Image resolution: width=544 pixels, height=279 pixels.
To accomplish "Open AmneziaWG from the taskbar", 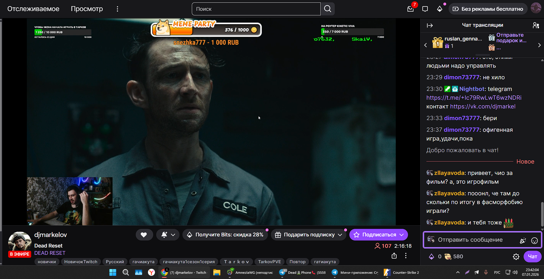I will [x=250, y=272].
